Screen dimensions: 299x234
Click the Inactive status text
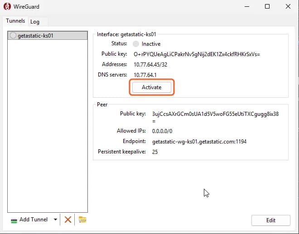pyautogui.click(x=151, y=44)
